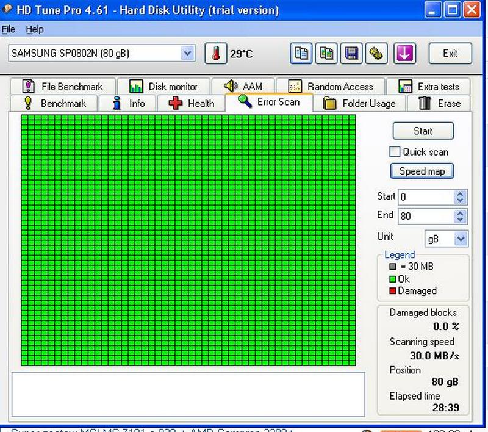The image size is (488, 432).
Task: Open the Health tab with red cross
Action: coord(191,103)
